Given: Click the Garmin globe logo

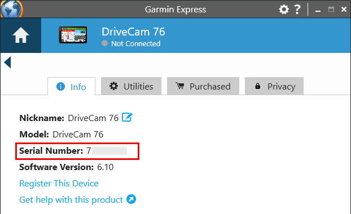Looking at the screenshot, I should pos(11,9).
